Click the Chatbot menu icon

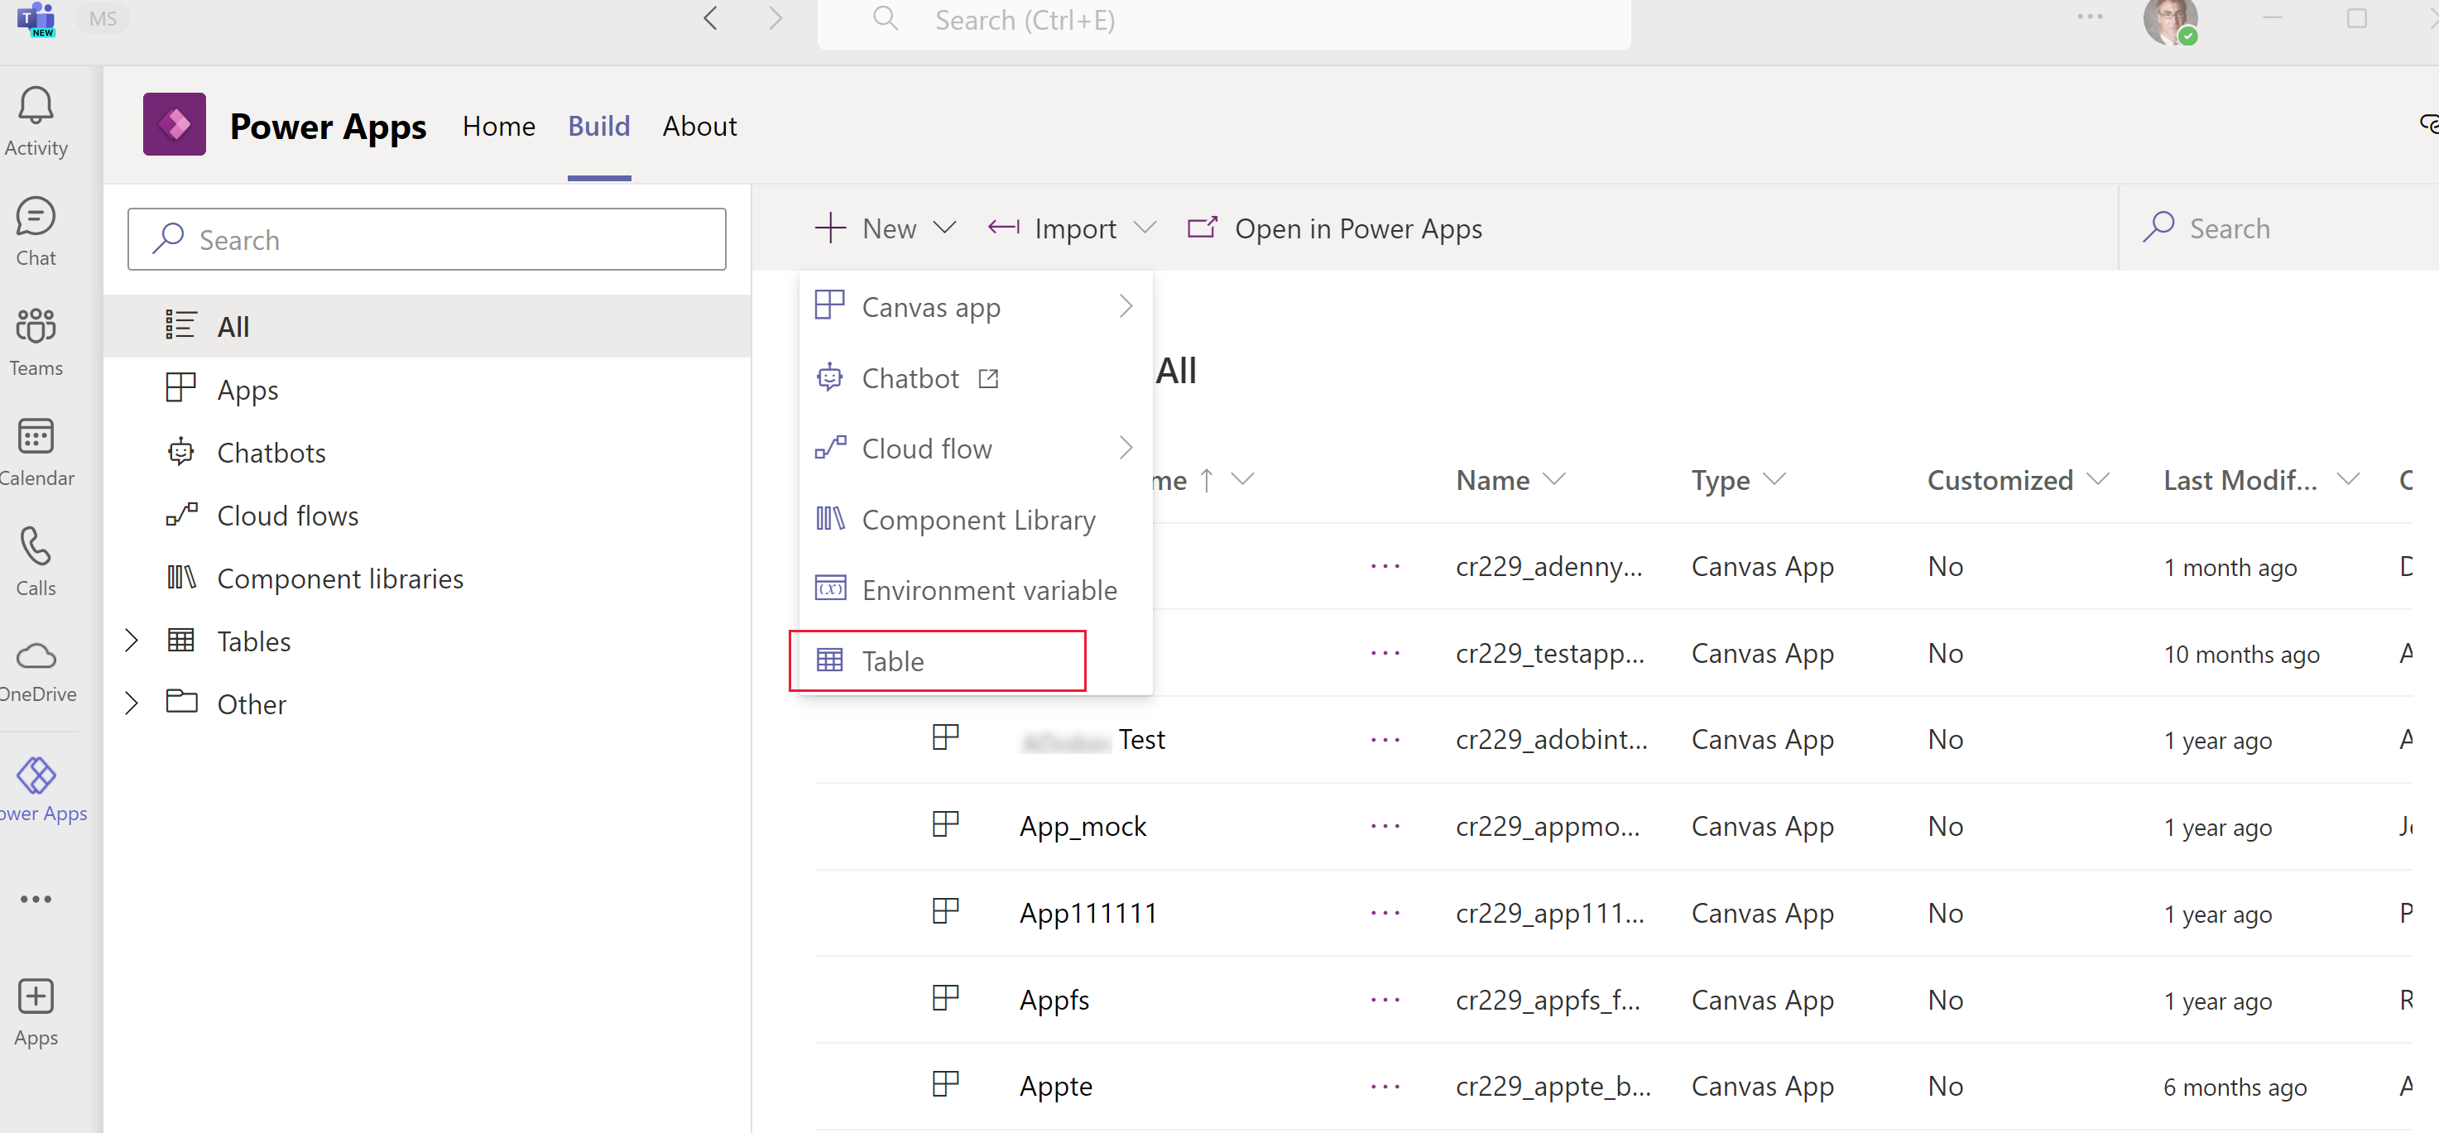click(831, 378)
